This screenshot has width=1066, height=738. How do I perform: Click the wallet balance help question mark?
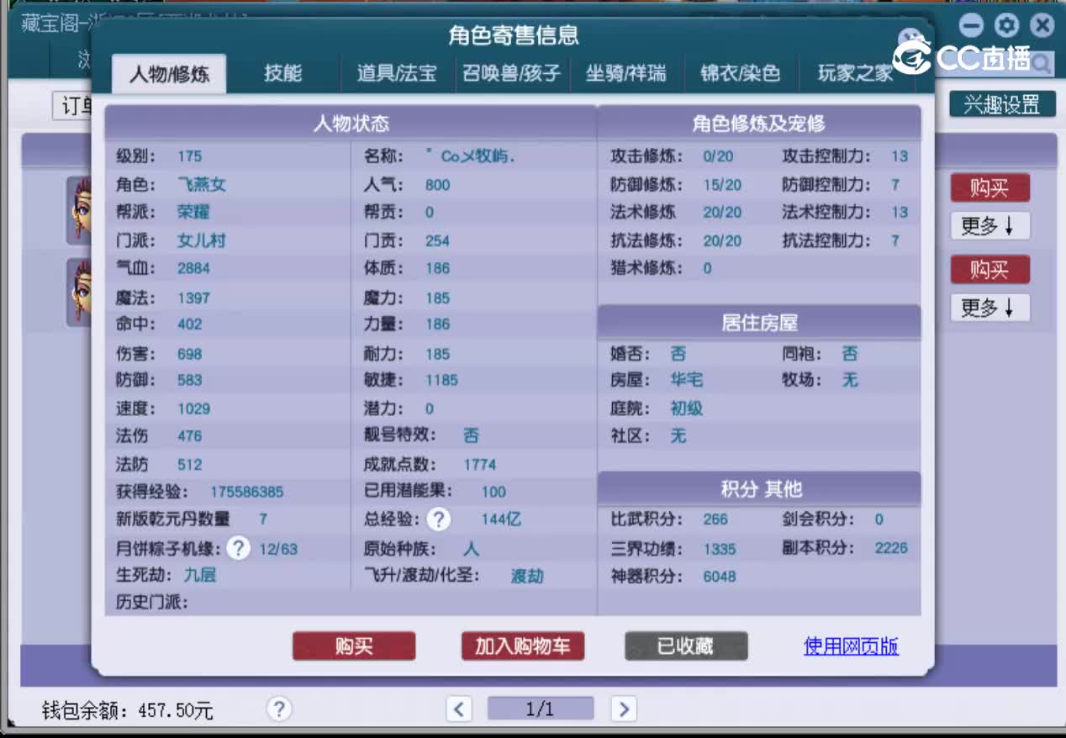(279, 709)
